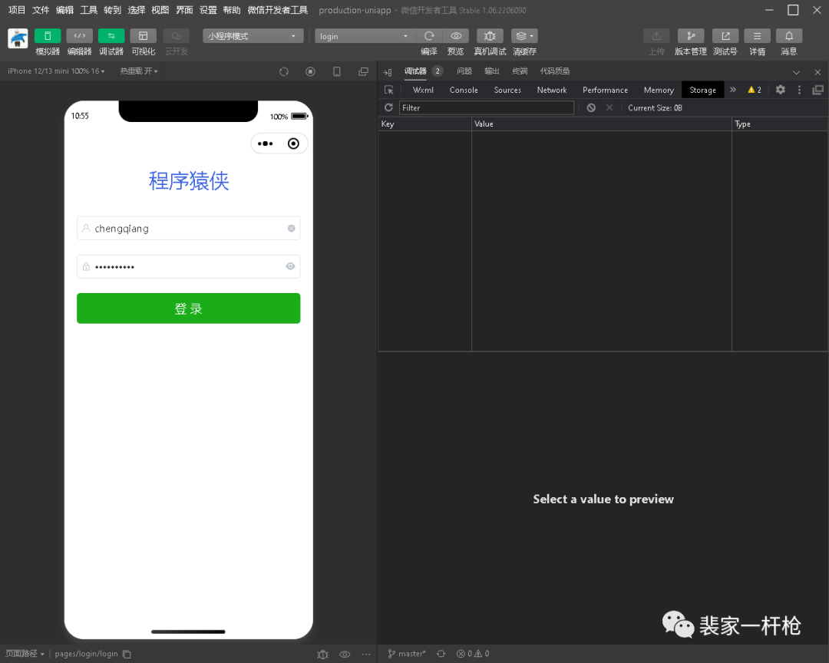
Task: Click the refresh storage icon beside Filter
Action: (x=388, y=108)
